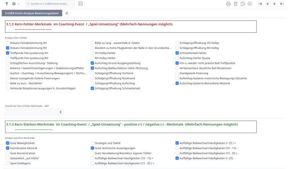This screenshot has width=288, height=169.
Task: Uncheck Hin-u.-wieder nicht präzise Ball-Treffpunkte
Action: click(x=177, y=63)
